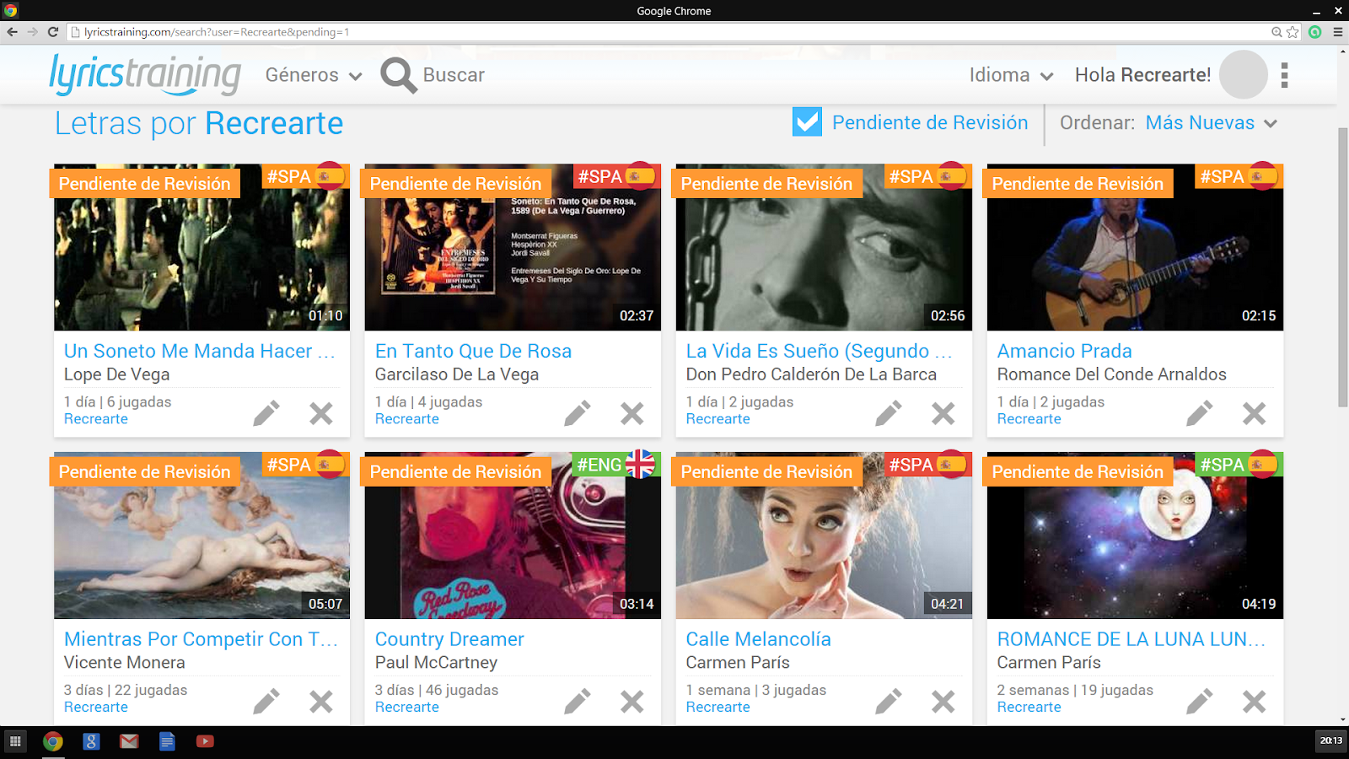Image resolution: width=1349 pixels, height=759 pixels.
Task: Remove En Tanto Que De Rosa with X
Action: coord(632,413)
